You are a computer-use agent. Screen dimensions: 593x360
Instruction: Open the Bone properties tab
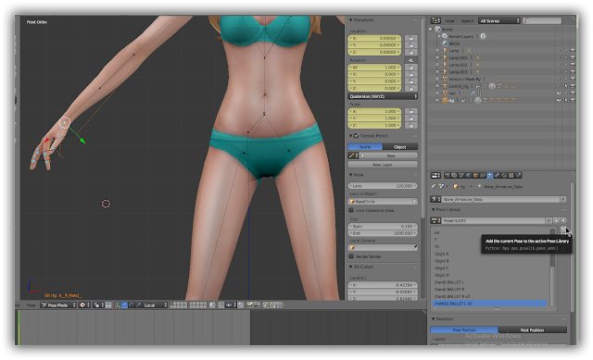[x=498, y=175]
